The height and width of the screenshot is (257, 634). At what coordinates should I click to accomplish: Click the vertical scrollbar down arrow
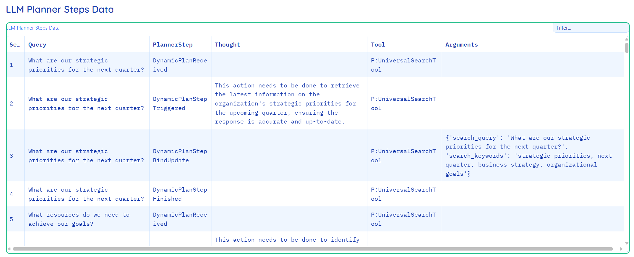(627, 243)
